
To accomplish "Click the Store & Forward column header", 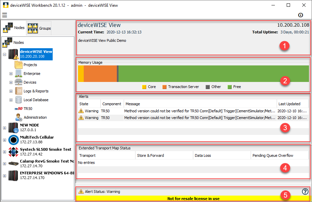I will (164, 155).
